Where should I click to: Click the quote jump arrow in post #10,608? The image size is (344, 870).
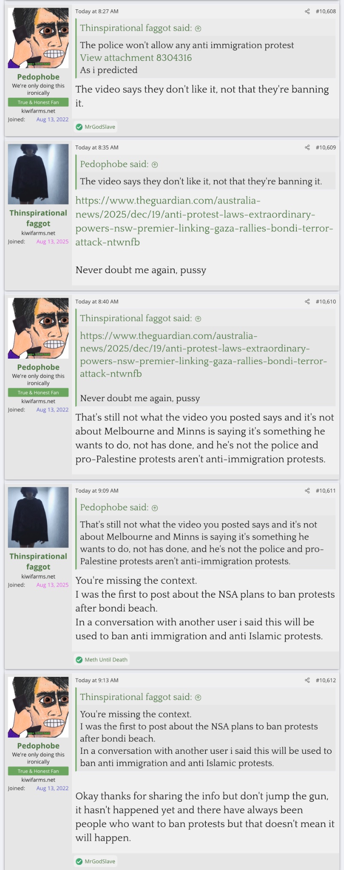click(198, 29)
